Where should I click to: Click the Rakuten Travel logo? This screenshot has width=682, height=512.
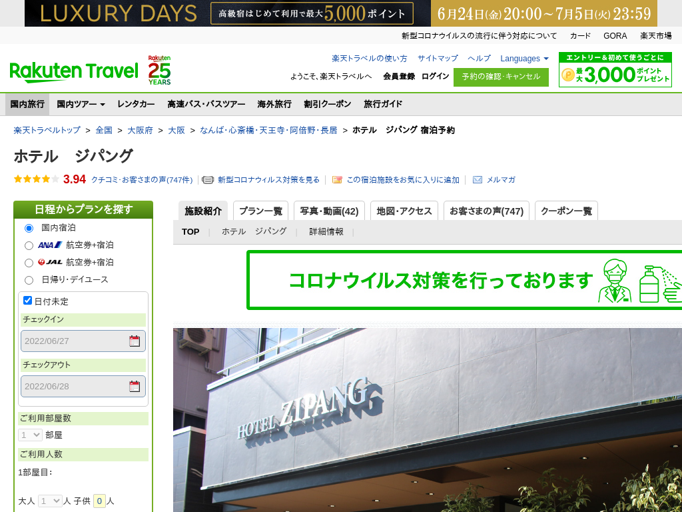click(x=74, y=71)
